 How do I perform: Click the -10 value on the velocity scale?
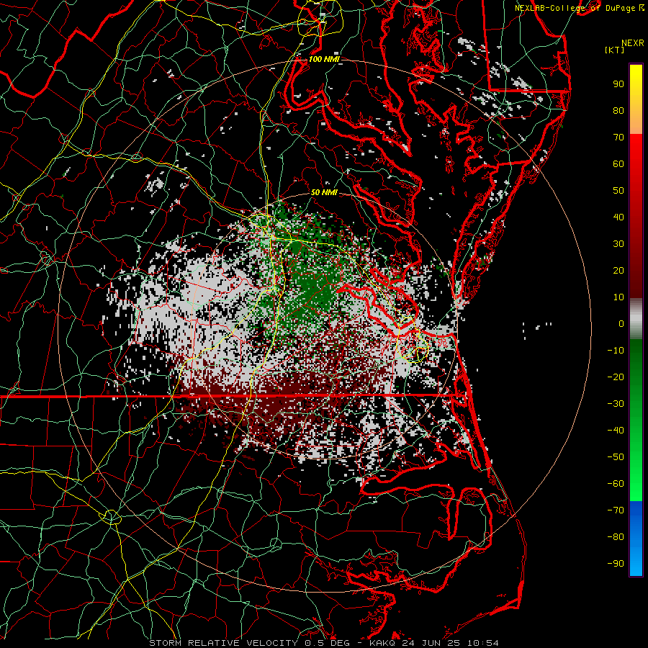(x=616, y=351)
